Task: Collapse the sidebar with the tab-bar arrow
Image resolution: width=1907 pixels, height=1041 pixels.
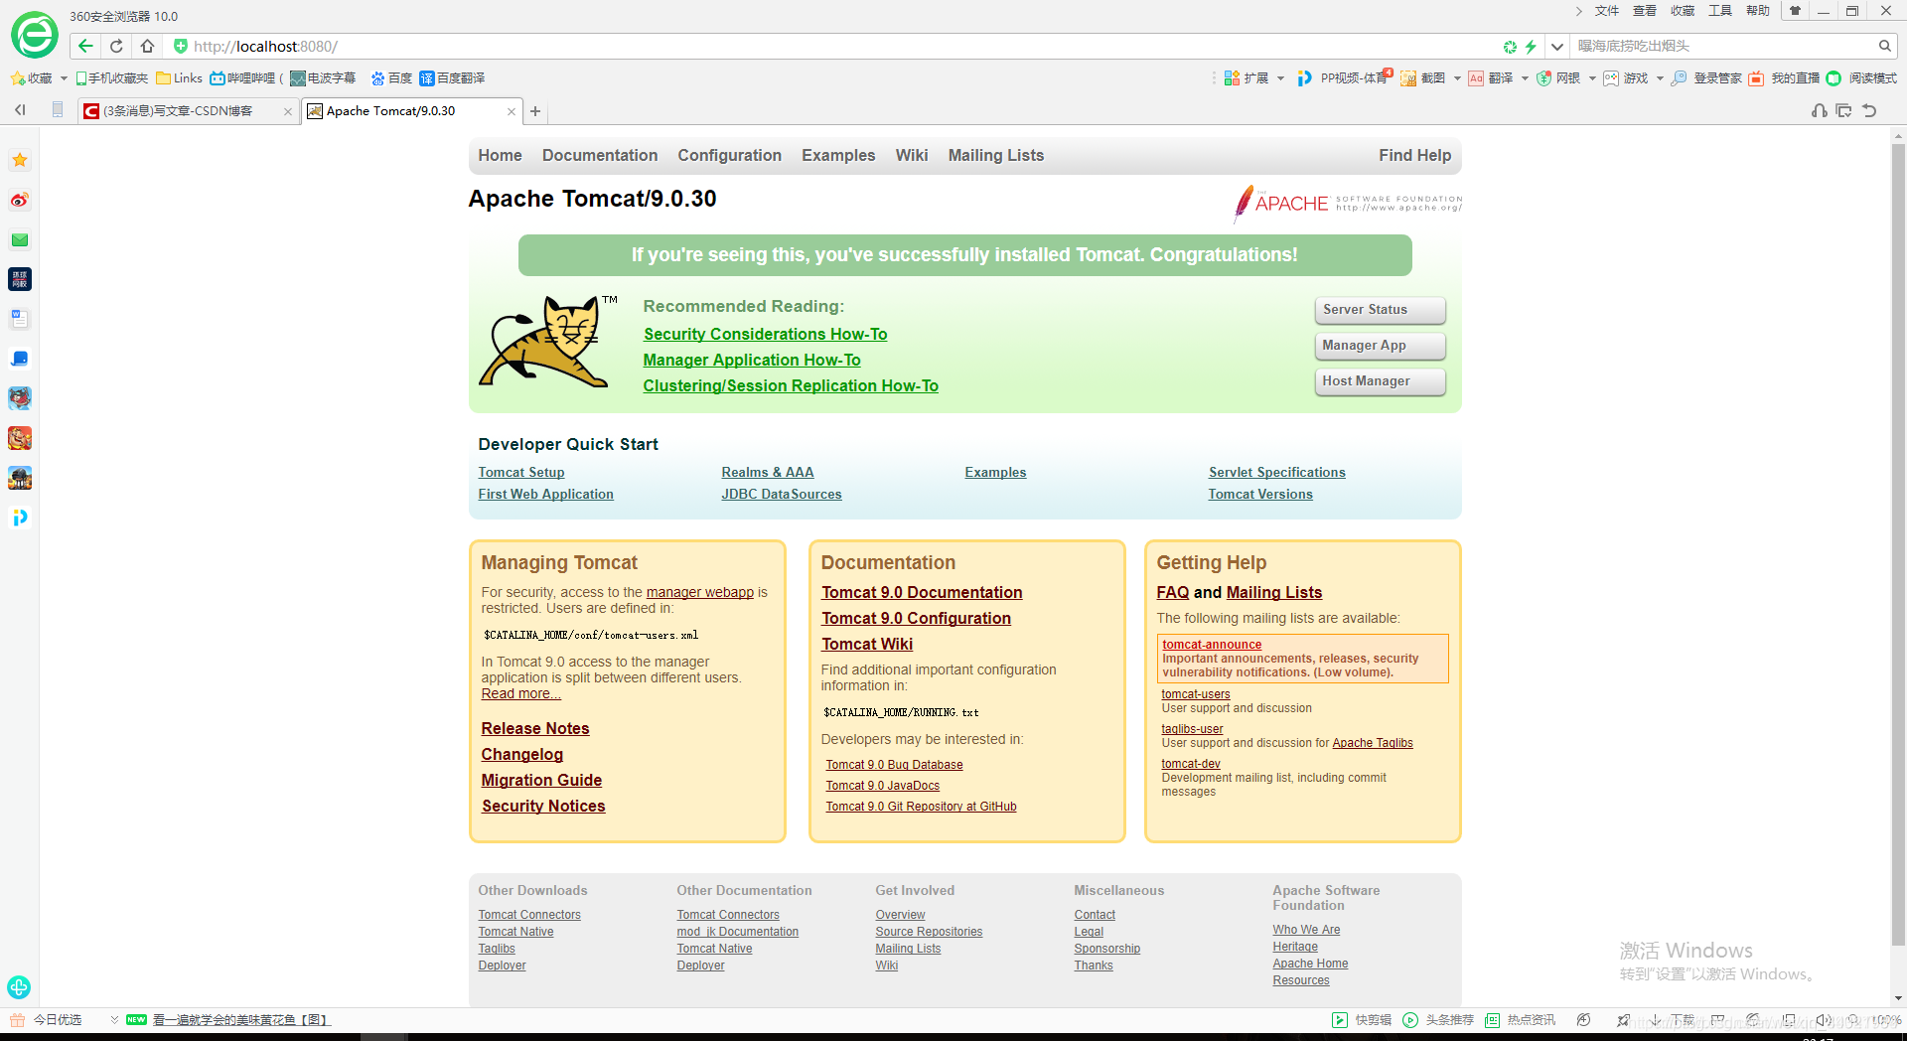Action: point(20,110)
